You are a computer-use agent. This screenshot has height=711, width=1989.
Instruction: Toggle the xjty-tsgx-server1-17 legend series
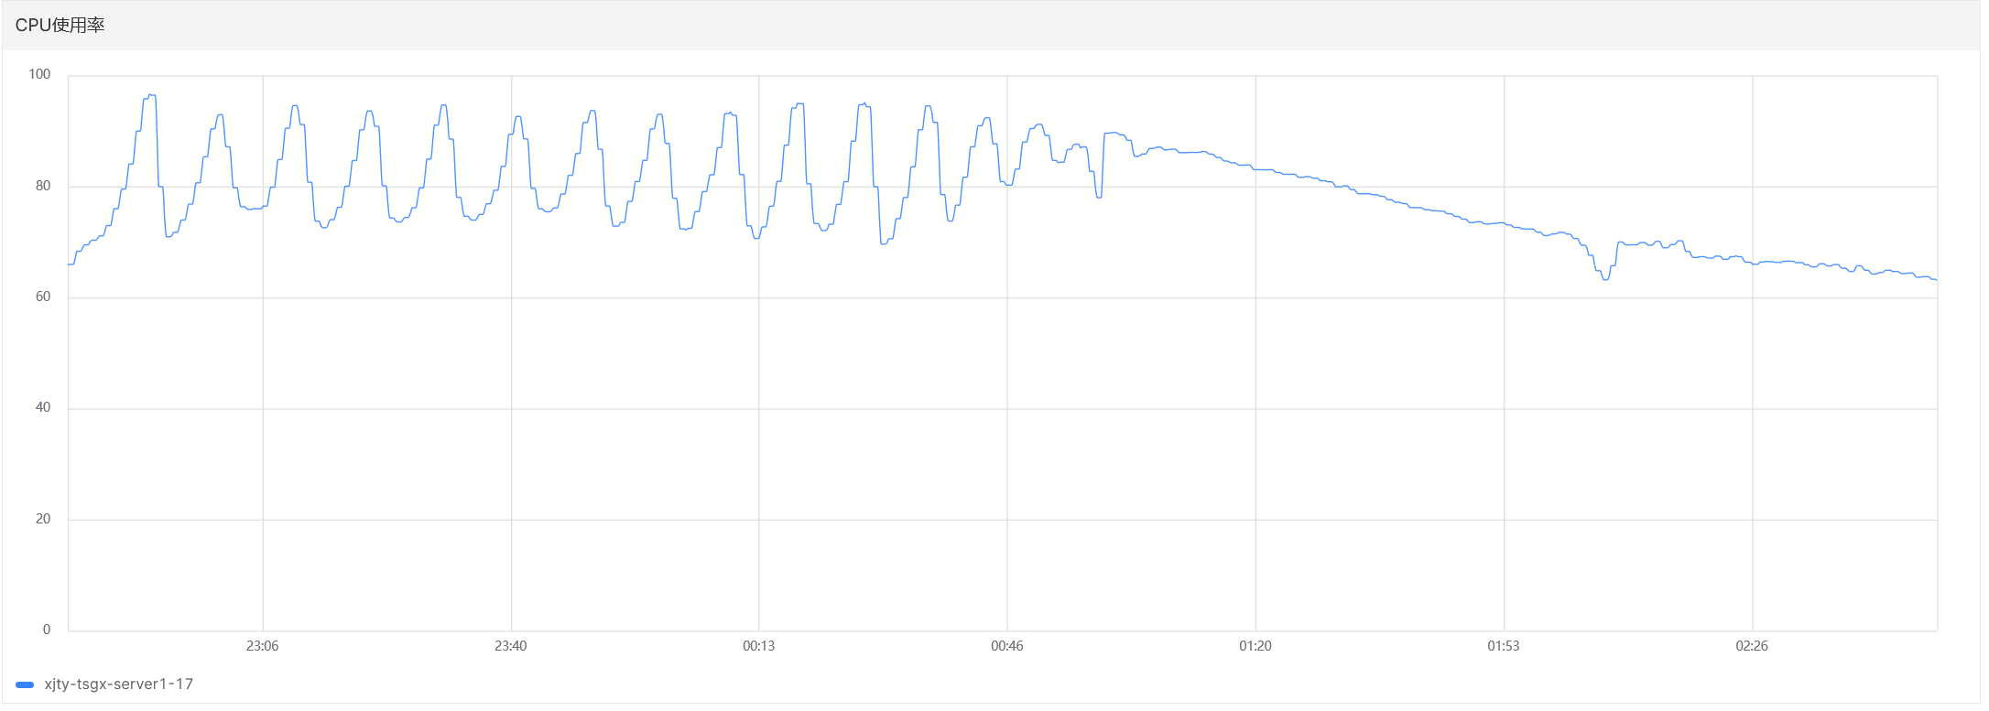118,684
